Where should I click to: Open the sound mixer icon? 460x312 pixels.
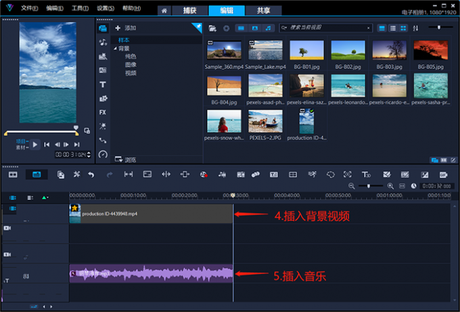(x=222, y=175)
